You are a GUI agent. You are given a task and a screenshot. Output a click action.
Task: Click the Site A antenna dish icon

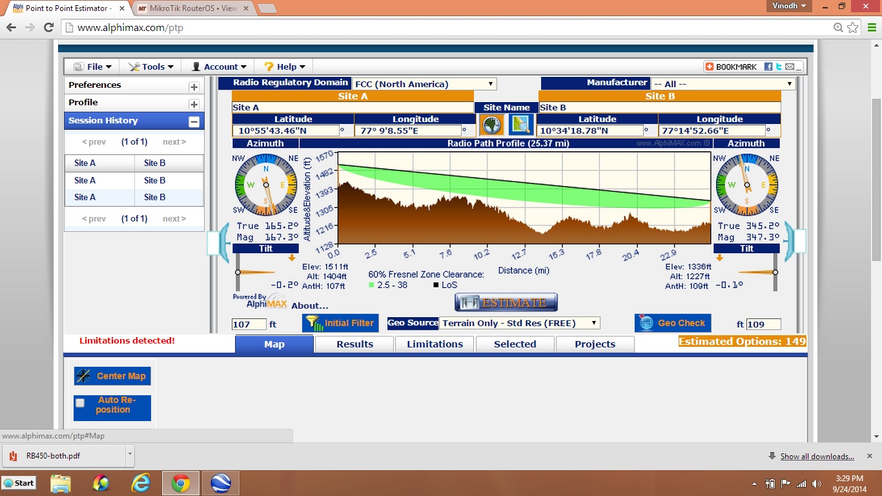(x=219, y=242)
